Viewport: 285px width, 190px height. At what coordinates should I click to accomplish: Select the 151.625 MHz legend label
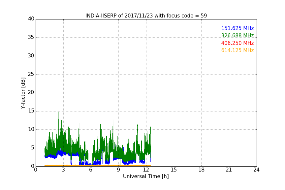[237, 28]
